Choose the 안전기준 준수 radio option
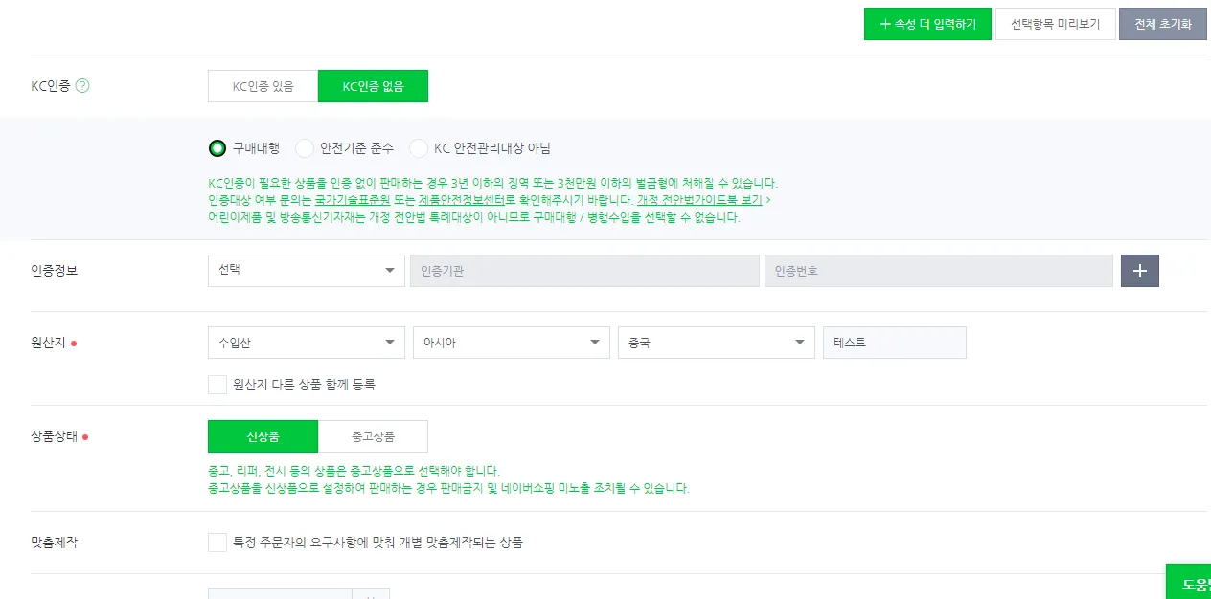This screenshot has height=599, width=1211. [305, 148]
